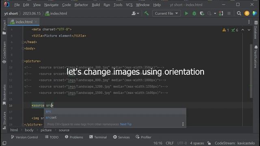This screenshot has height=146, width=260.
Task: Open the Bookmarks tool window
Action: point(4,95)
